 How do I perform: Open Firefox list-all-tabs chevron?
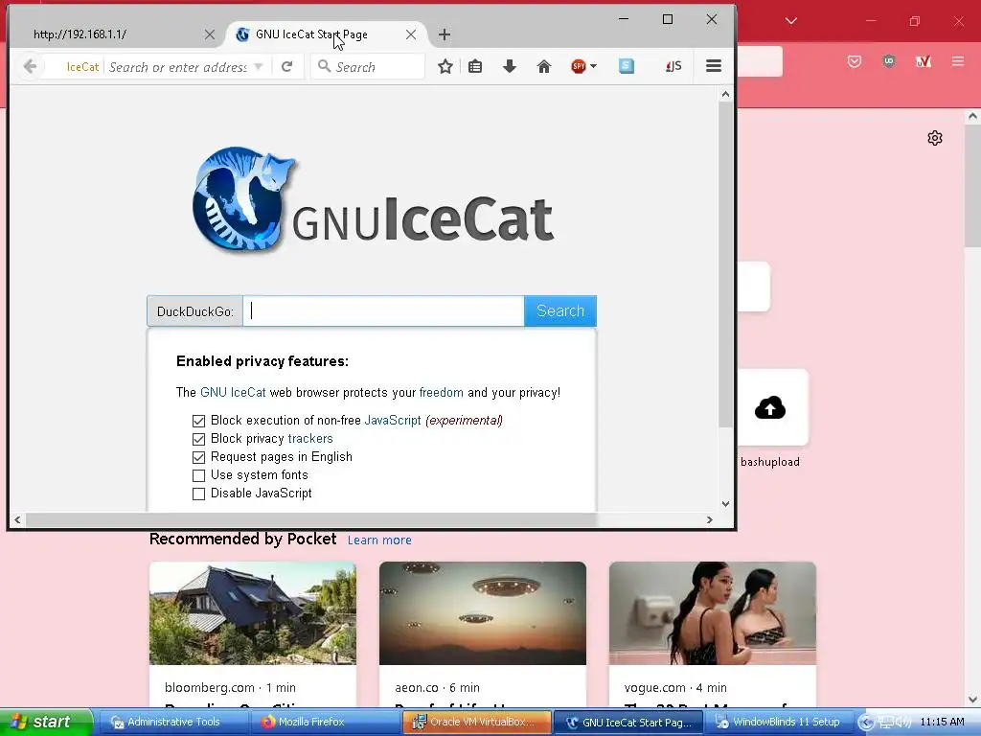click(791, 21)
